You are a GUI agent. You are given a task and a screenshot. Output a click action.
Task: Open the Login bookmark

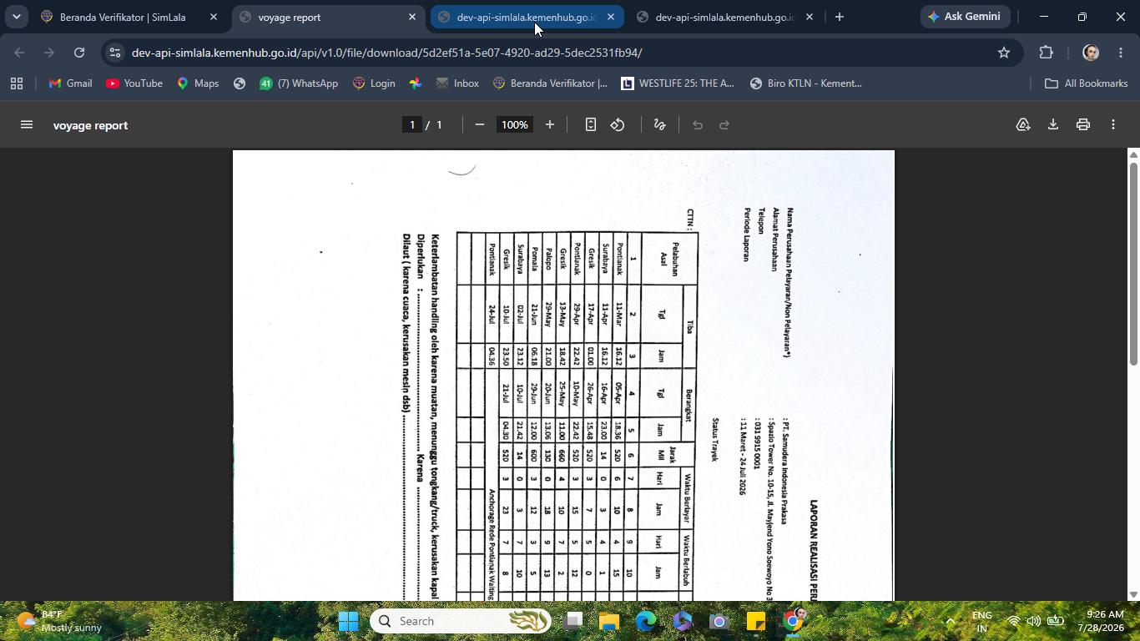click(x=374, y=83)
